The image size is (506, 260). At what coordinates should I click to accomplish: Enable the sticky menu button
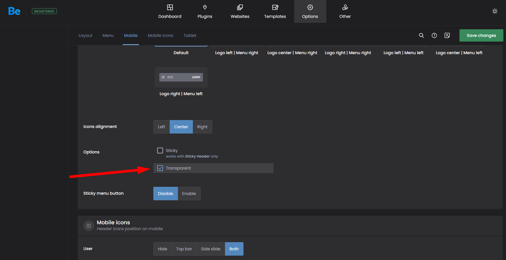click(x=189, y=194)
